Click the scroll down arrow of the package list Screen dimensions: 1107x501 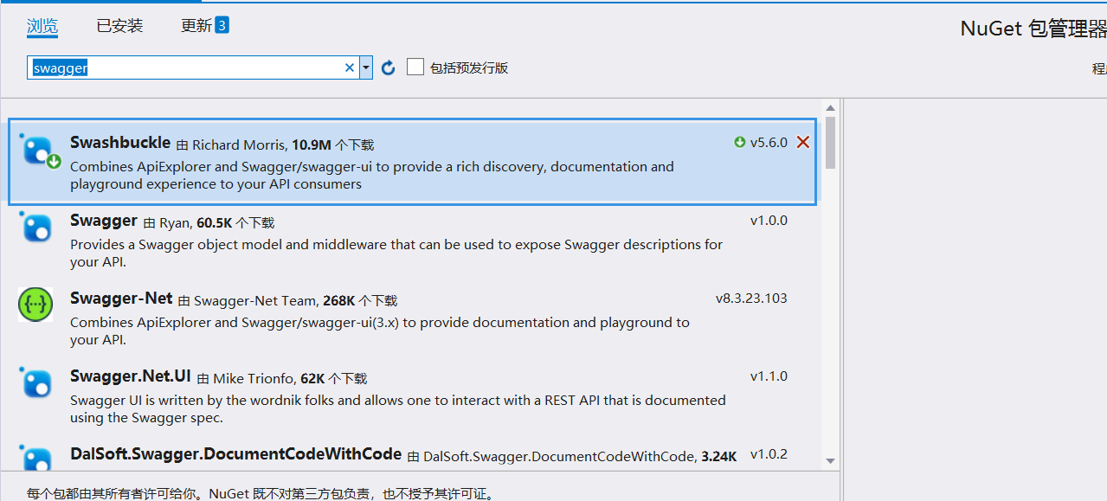[830, 461]
